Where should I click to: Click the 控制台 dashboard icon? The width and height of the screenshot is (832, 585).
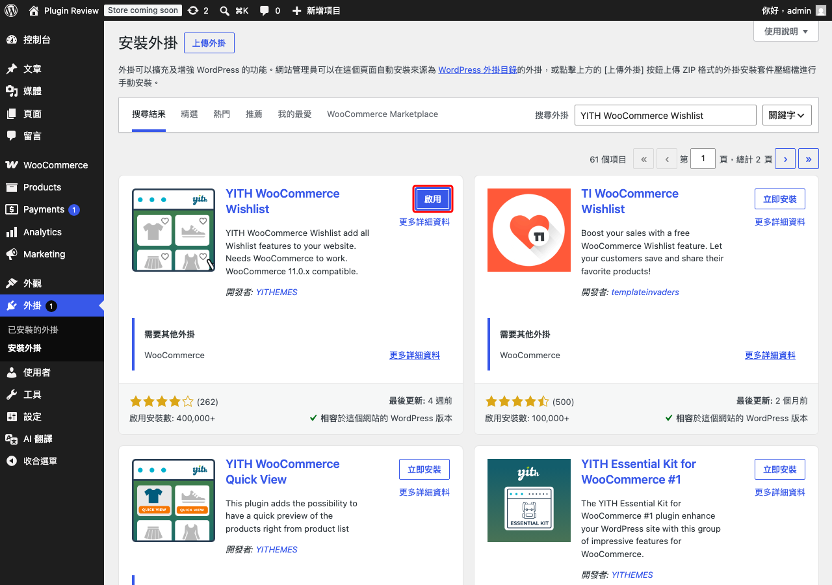pyautogui.click(x=12, y=40)
